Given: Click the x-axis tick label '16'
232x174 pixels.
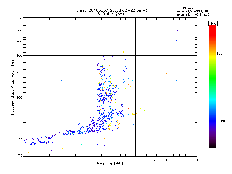Looking at the screenshot, I should click(x=197, y=160).
